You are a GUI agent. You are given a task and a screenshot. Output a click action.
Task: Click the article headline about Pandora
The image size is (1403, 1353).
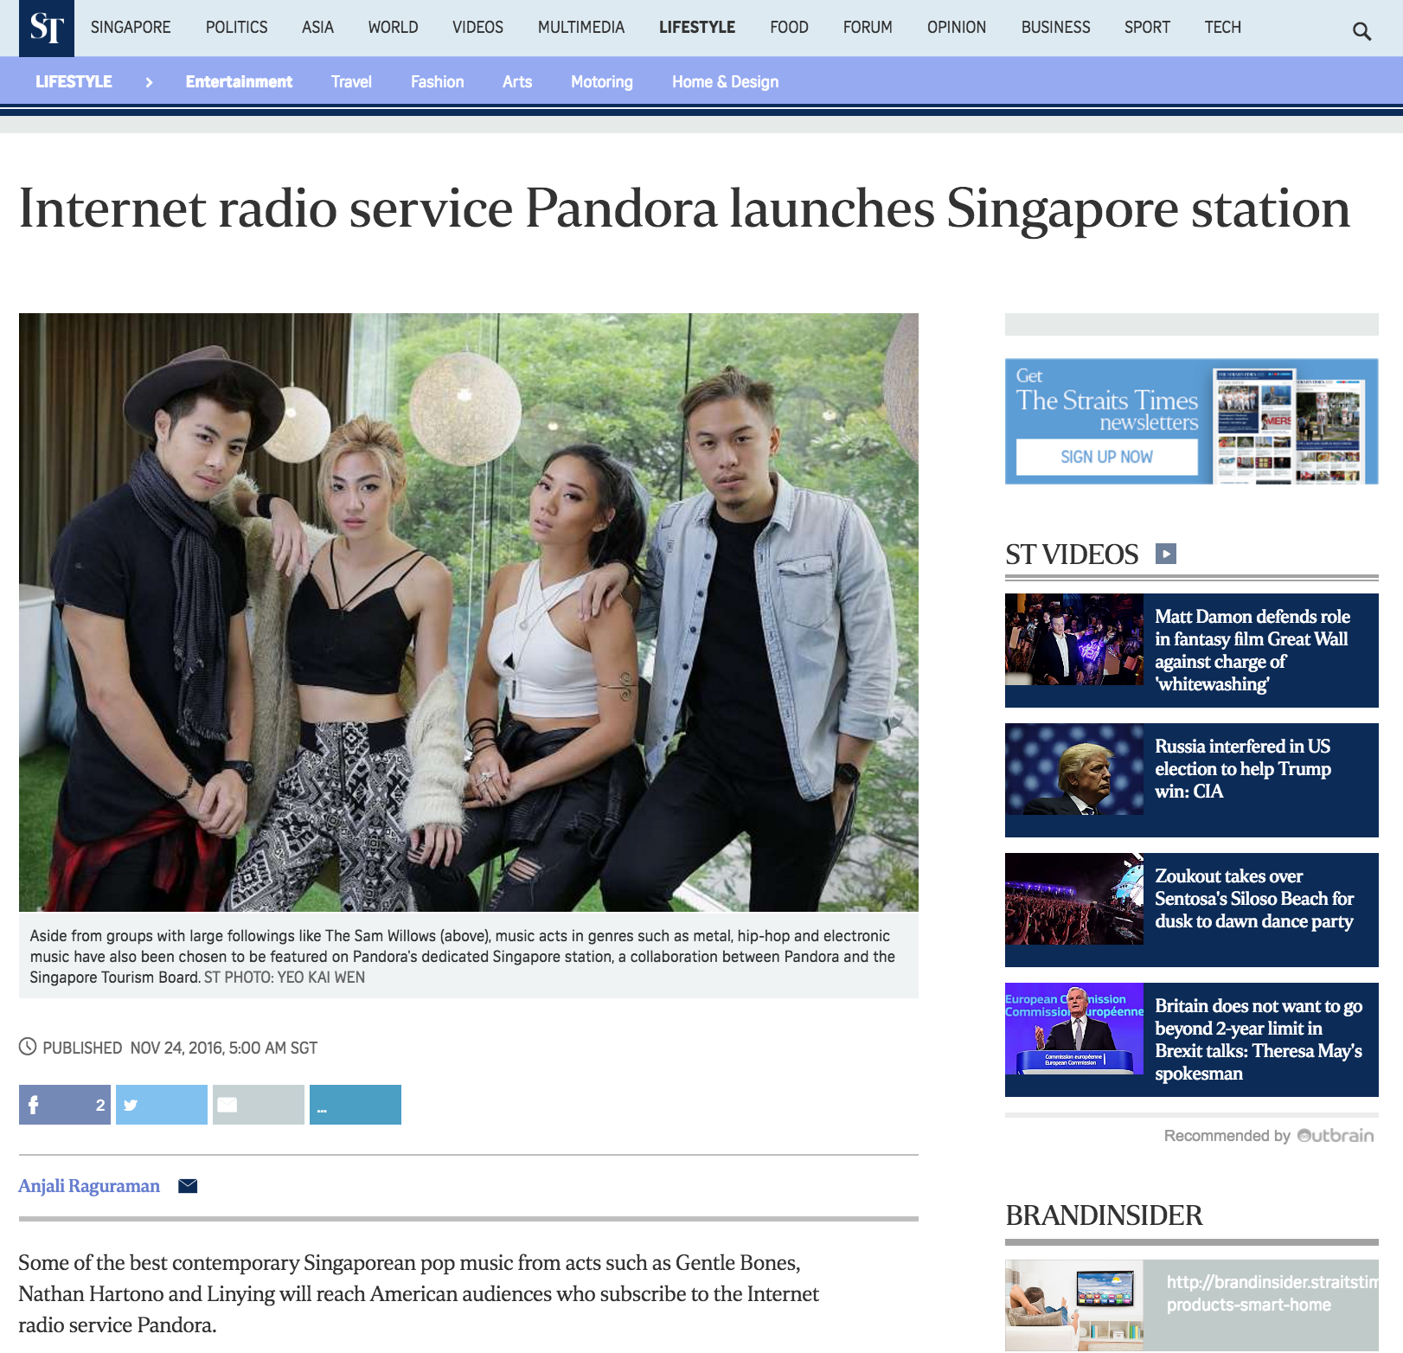(x=684, y=208)
